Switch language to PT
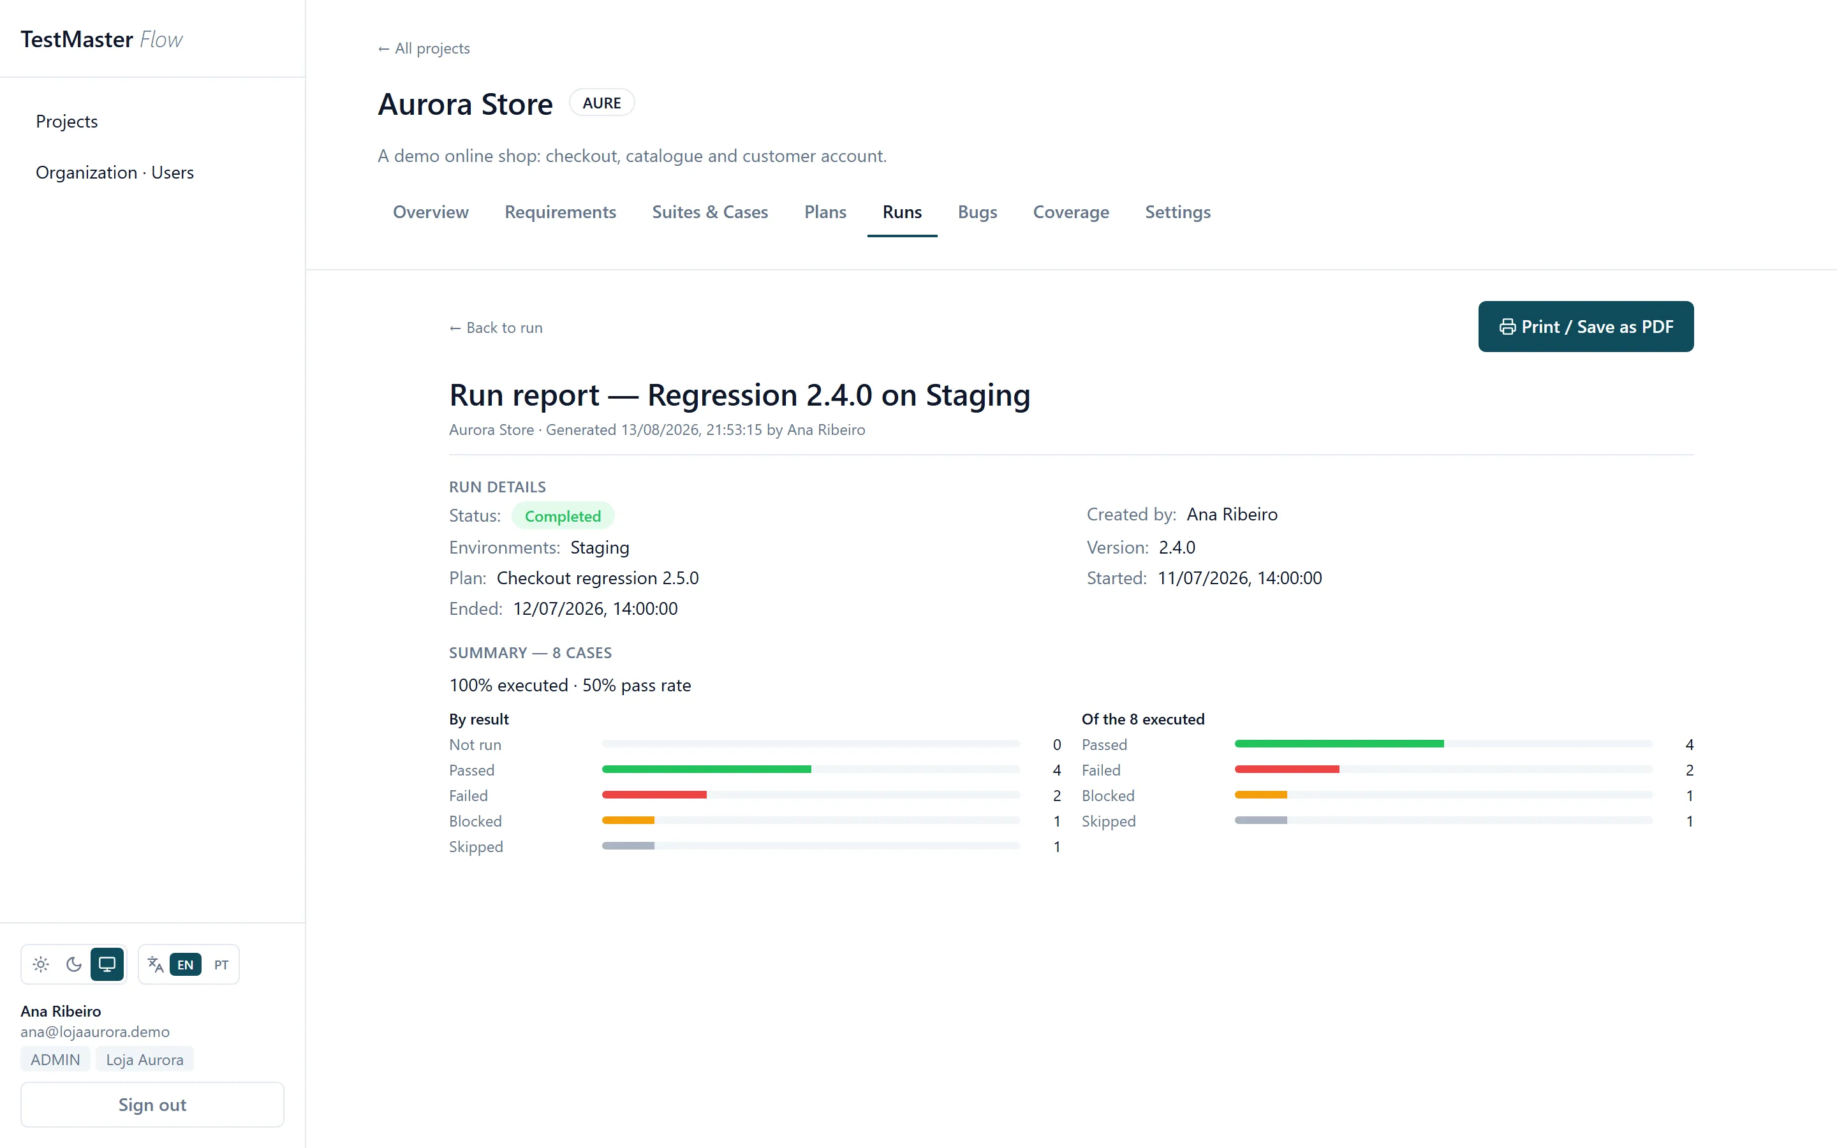1837x1148 pixels. click(221, 964)
